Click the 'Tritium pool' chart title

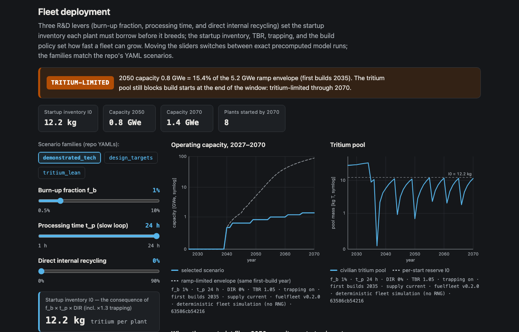point(347,145)
